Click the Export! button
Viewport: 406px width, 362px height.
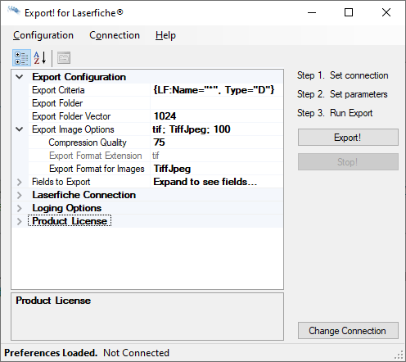tap(348, 138)
